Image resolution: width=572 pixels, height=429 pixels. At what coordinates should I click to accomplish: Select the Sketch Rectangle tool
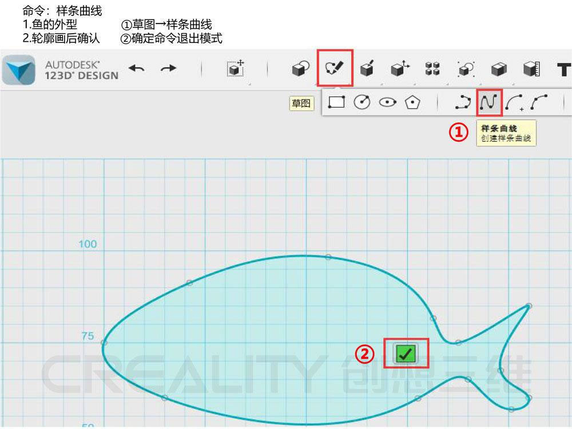tap(337, 102)
